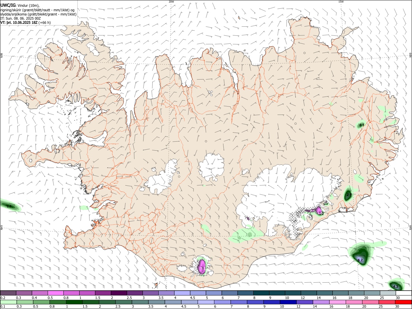
Task: Pick the pale grey 25 swatch, upper scale
Action: coord(388,293)
